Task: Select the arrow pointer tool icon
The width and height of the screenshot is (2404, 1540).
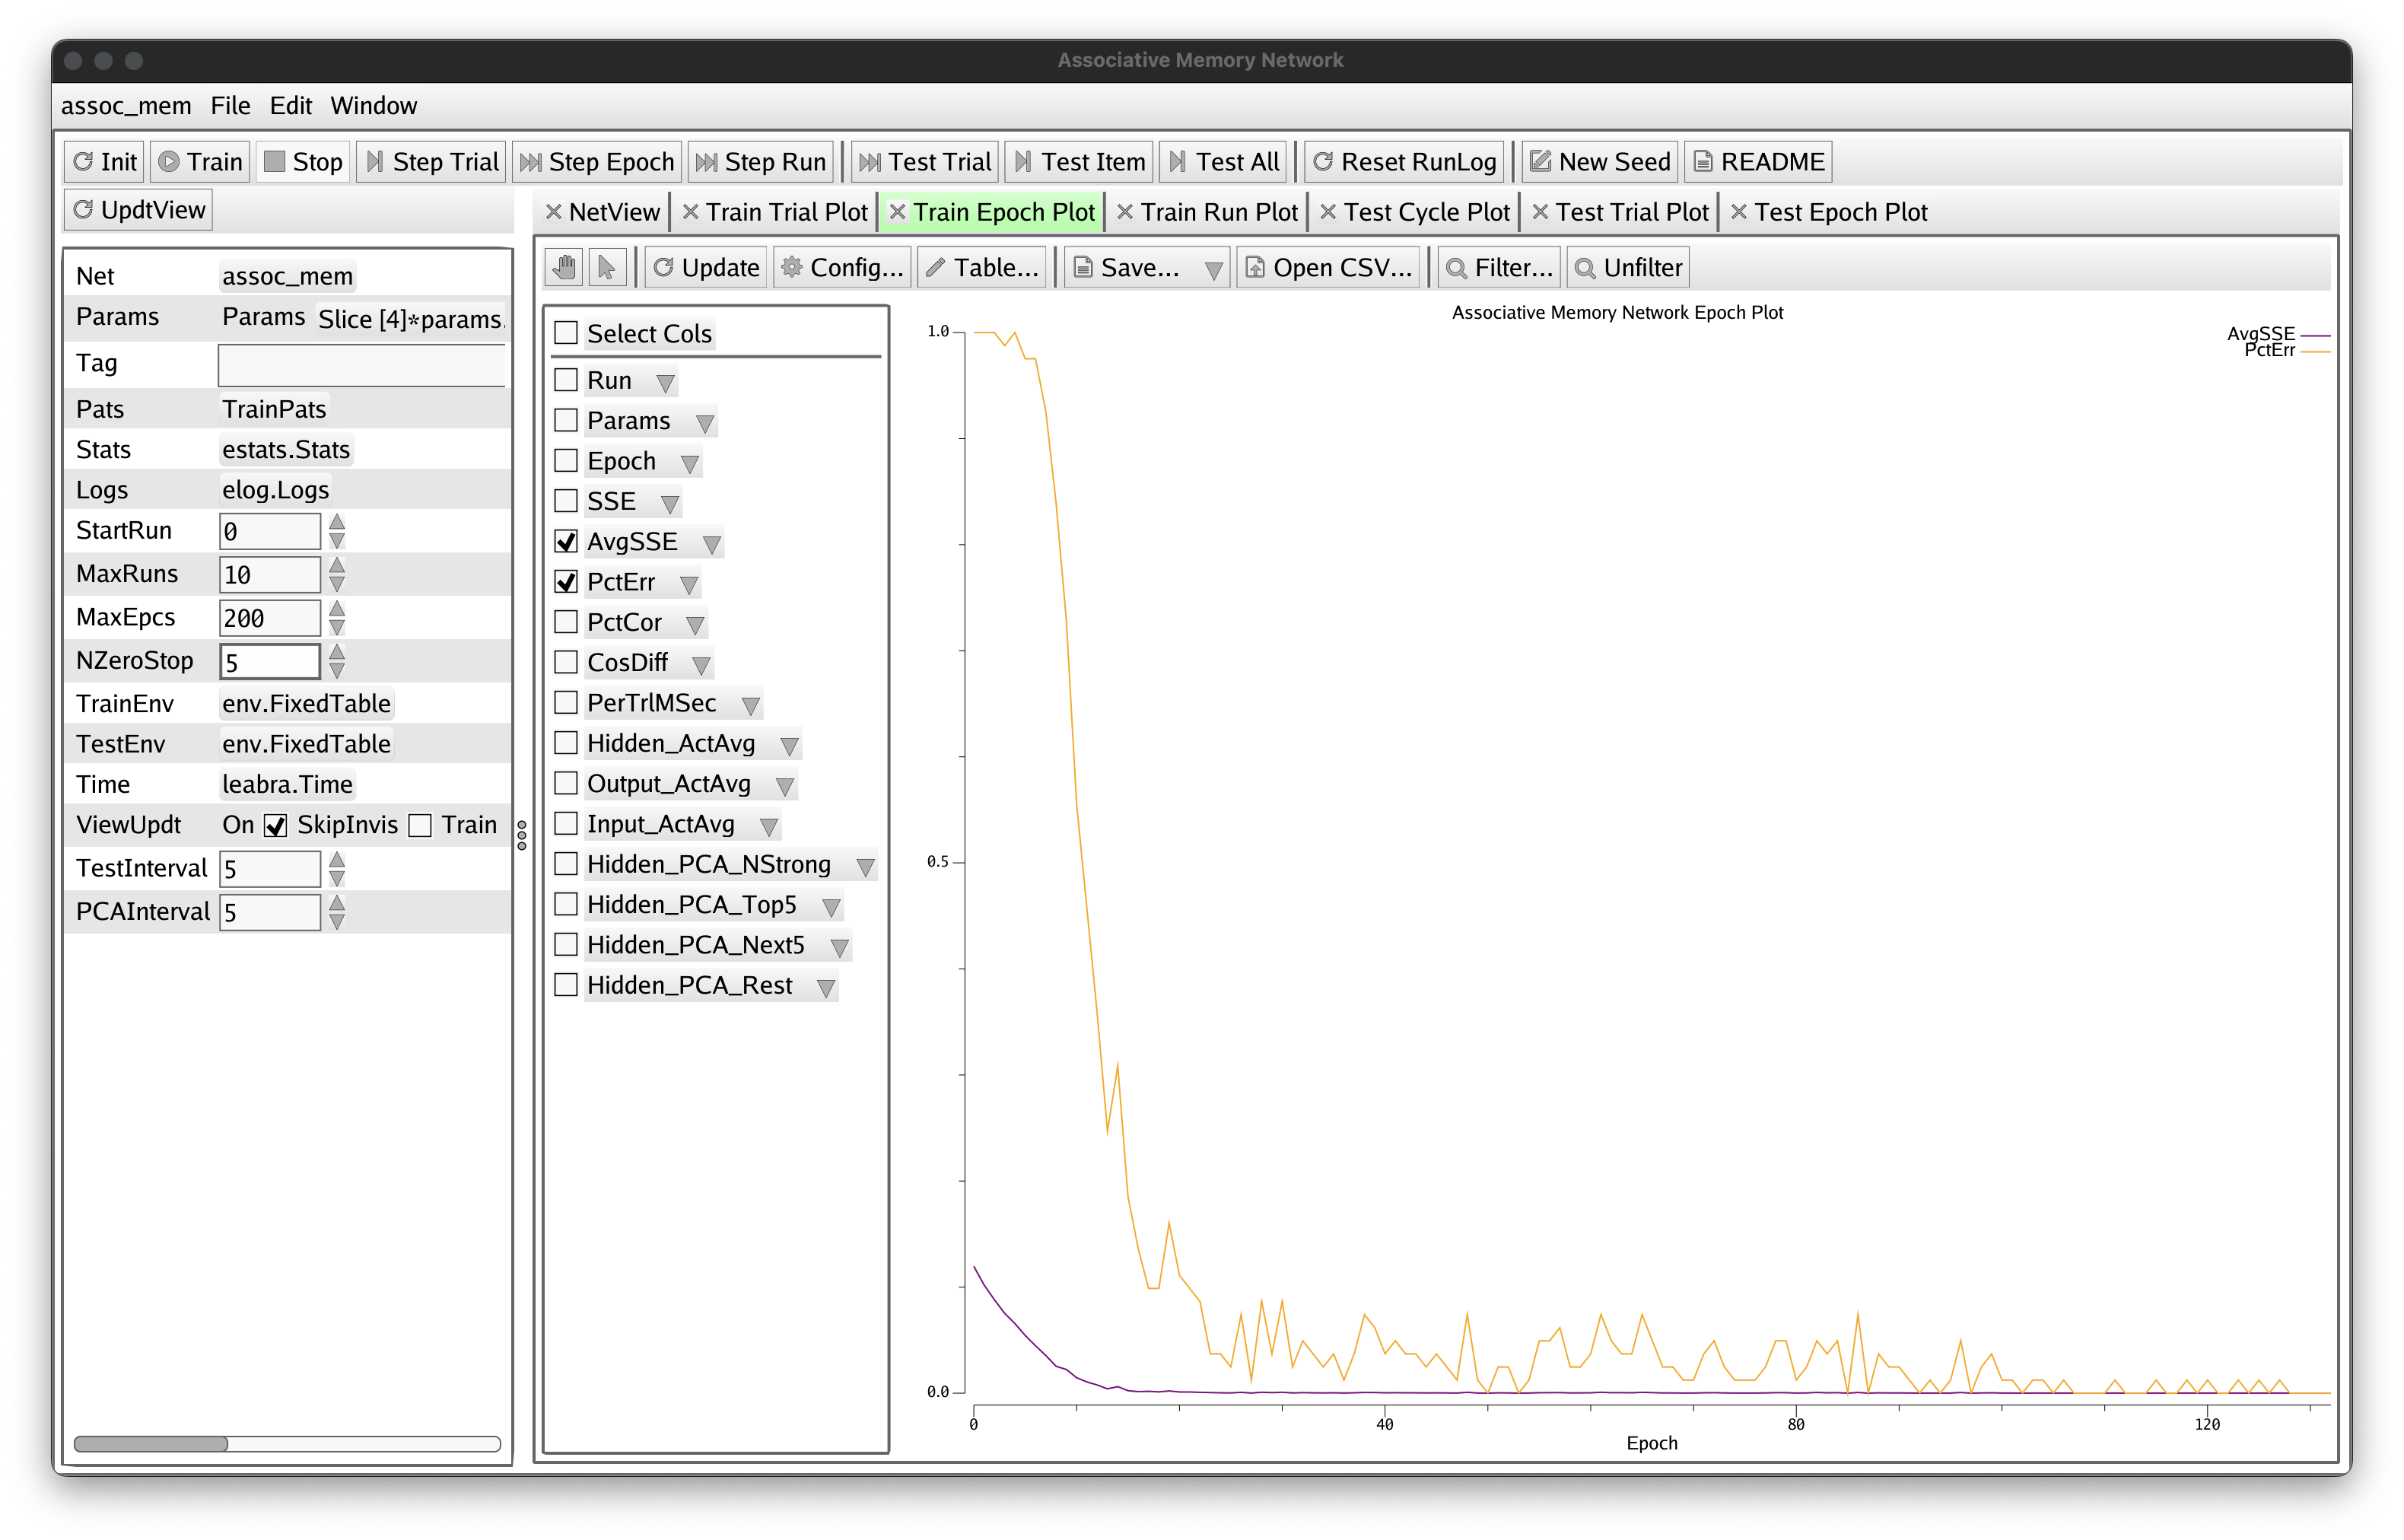Action: coord(606,267)
